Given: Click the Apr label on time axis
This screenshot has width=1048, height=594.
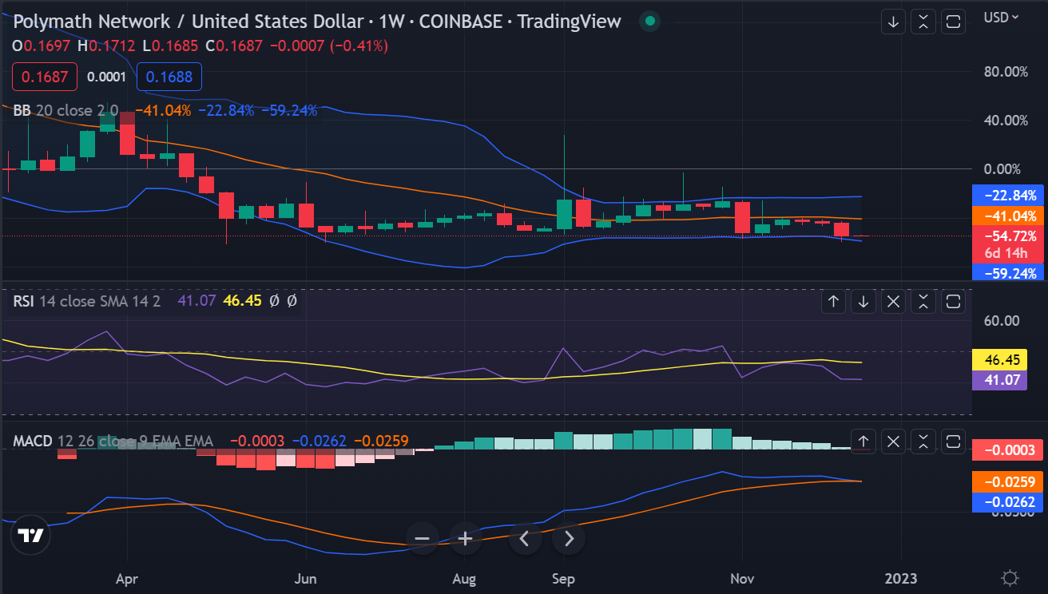Looking at the screenshot, I should click(x=127, y=577).
